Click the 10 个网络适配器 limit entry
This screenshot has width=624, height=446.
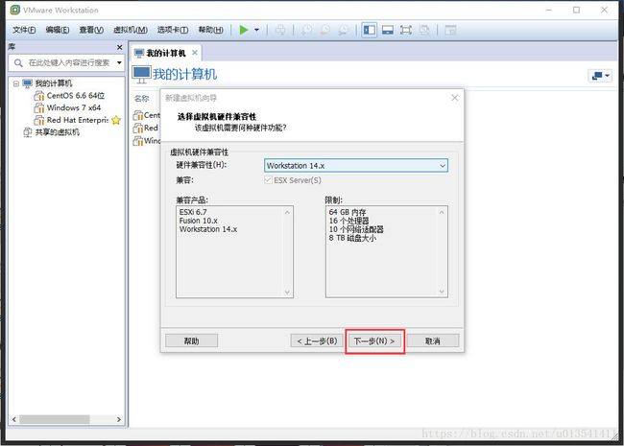tap(356, 229)
